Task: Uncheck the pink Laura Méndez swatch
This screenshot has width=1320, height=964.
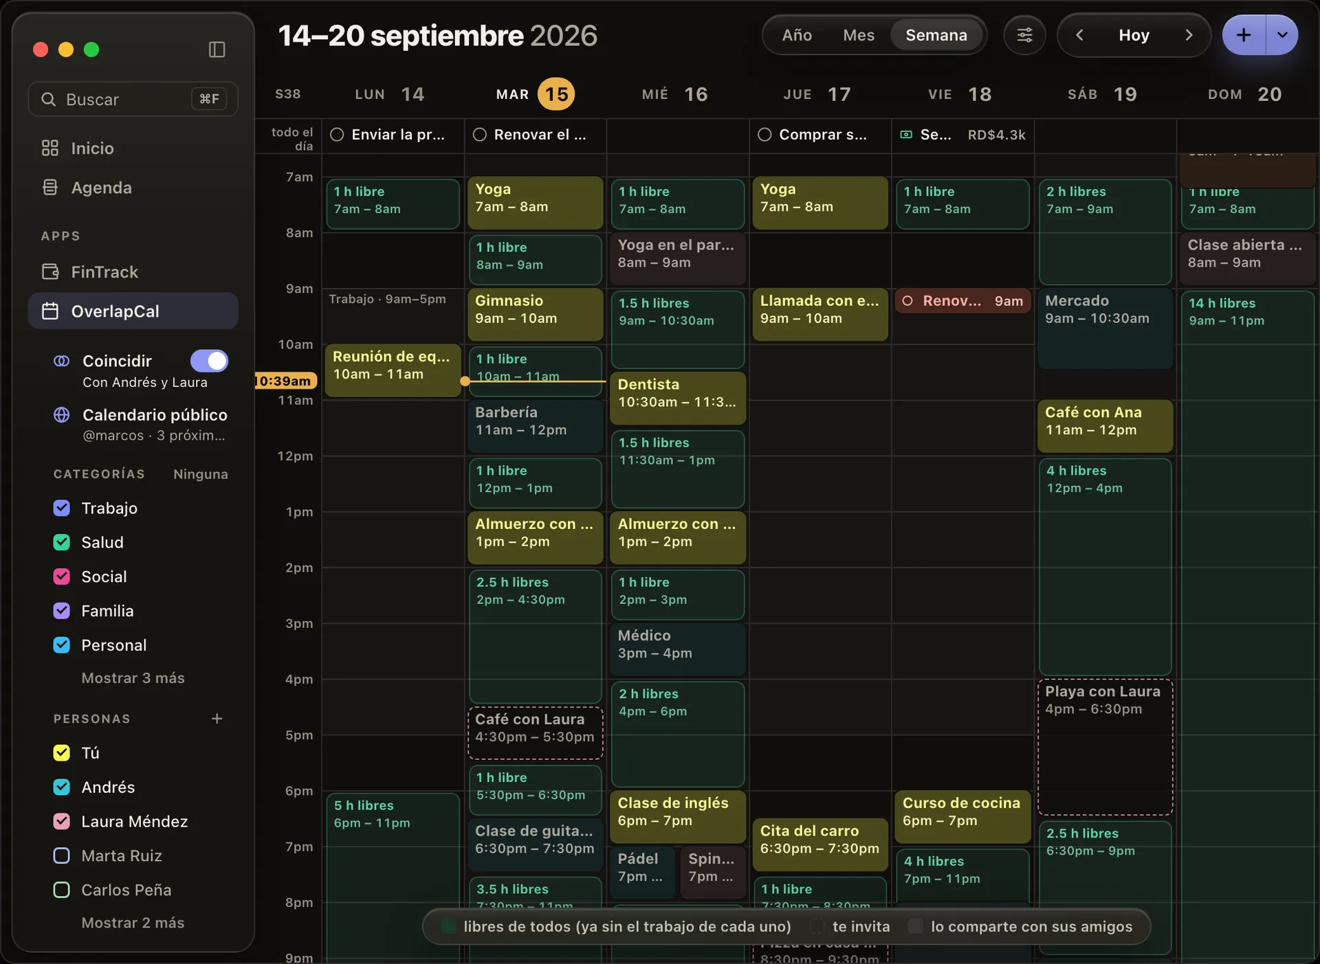Action: click(62, 821)
